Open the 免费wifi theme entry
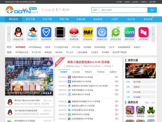Viewport: 162px width, 122px height. (140, 87)
